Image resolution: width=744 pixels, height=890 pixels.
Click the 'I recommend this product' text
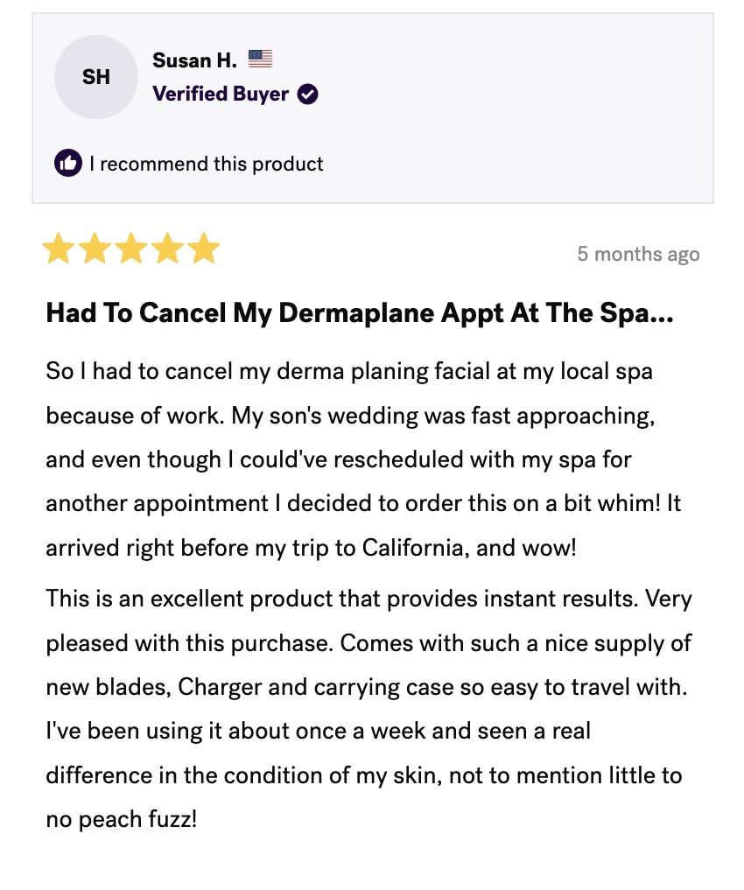pos(206,164)
